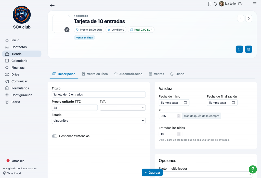This screenshot has width=261, height=178.
Task: Open Finanzas in the sidebar
Action: [x=22, y=68]
